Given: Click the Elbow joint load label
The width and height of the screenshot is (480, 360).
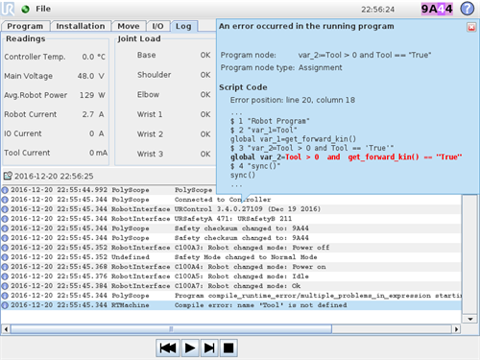Looking at the screenshot, I should [x=148, y=95].
